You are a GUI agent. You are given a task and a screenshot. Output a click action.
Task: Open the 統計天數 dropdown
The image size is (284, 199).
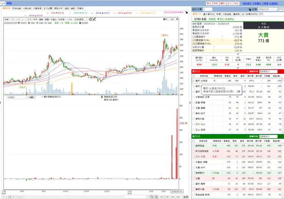click(x=208, y=9)
